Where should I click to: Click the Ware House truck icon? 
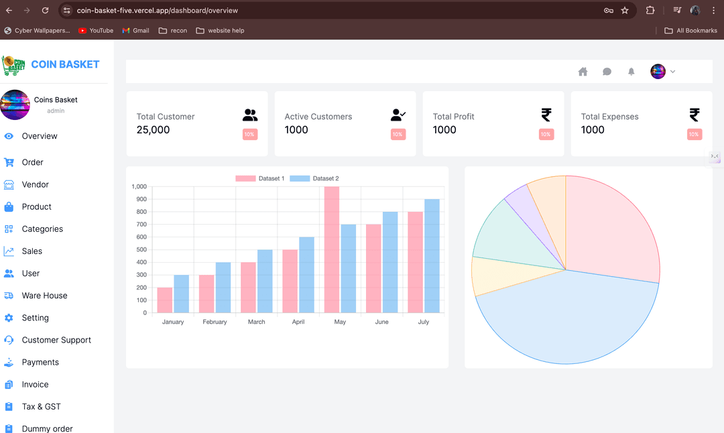click(9, 296)
